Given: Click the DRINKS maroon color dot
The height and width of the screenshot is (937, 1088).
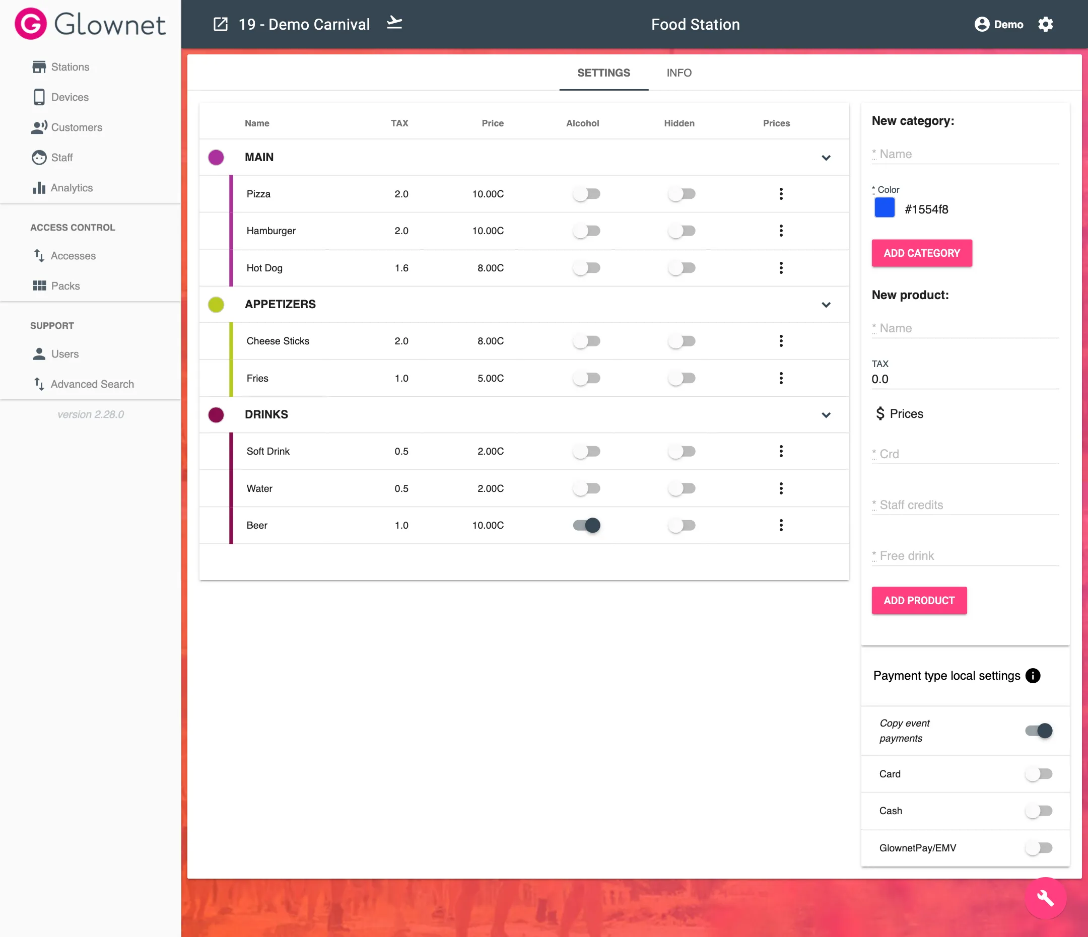Looking at the screenshot, I should click(216, 414).
